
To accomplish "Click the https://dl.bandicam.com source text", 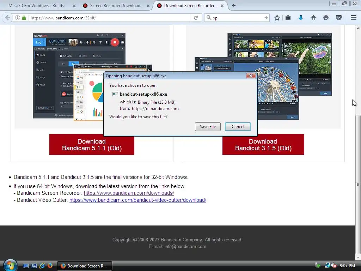I will [155, 109].
